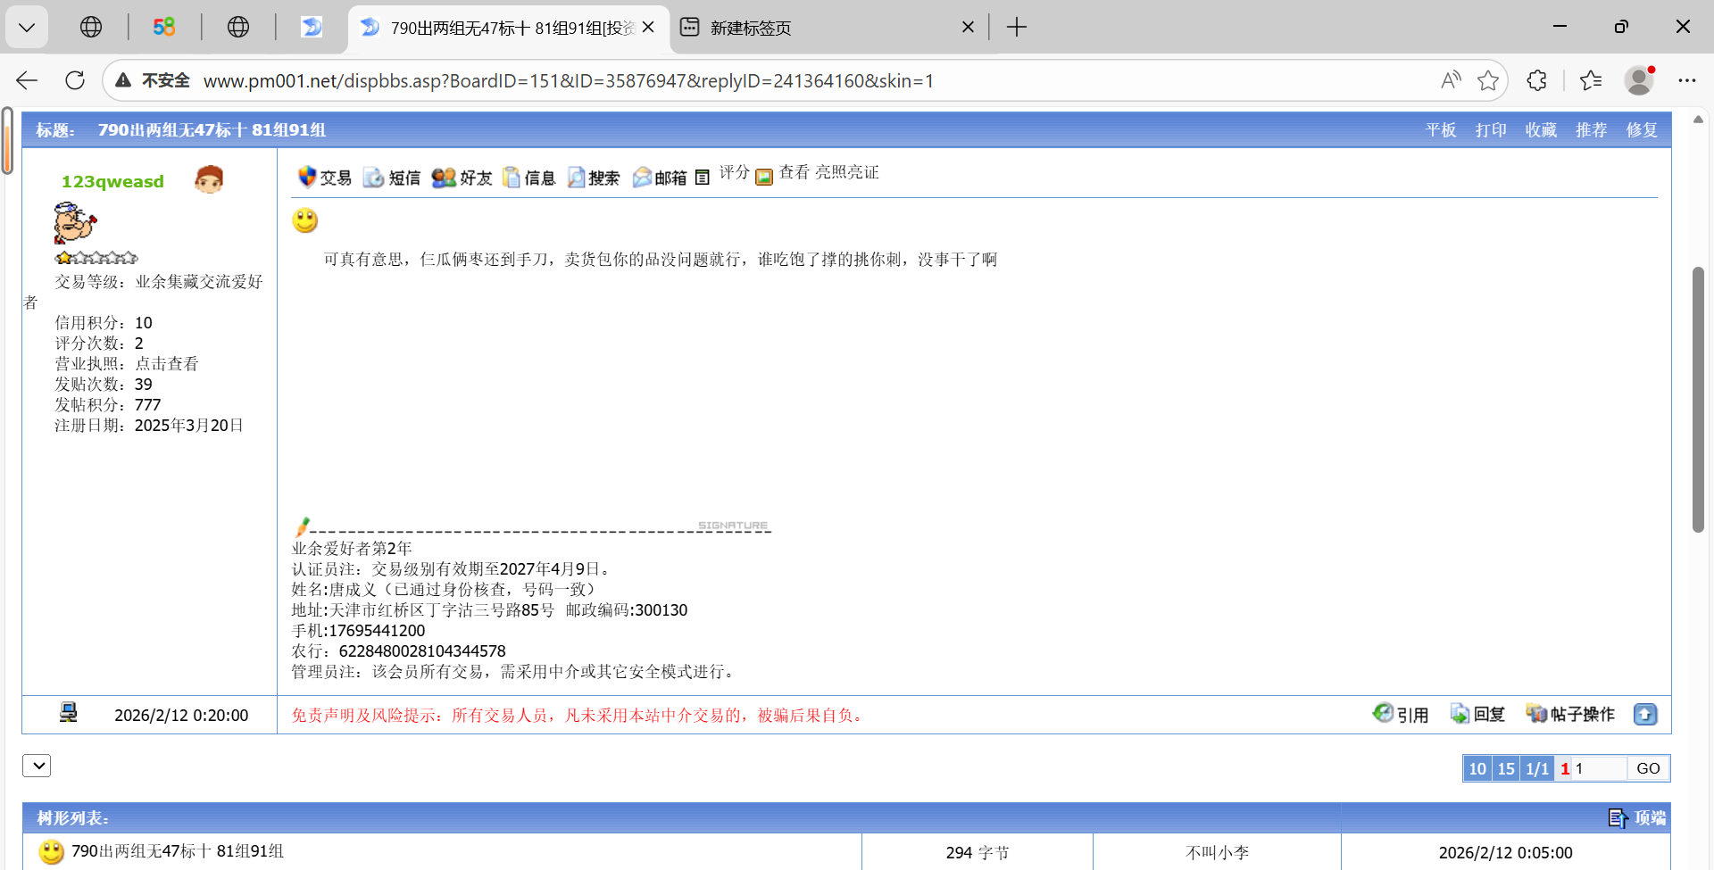Click 引用 quote icon
The height and width of the screenshot is (870, 1714).
pos(1383,714)
